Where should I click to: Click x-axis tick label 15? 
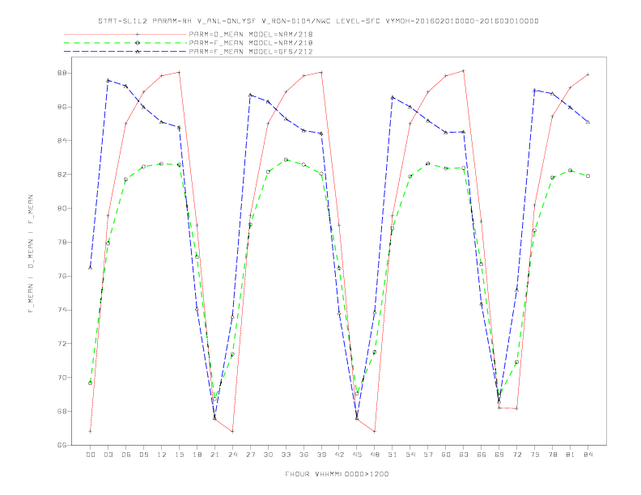180,455
